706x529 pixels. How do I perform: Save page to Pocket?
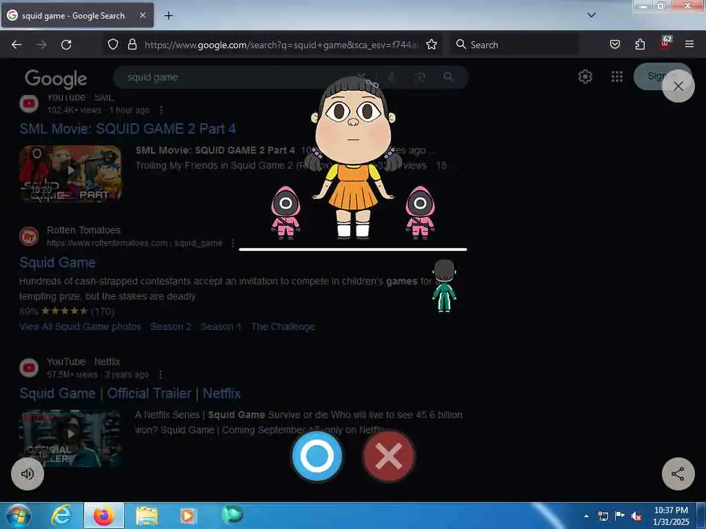pos(614,45)
